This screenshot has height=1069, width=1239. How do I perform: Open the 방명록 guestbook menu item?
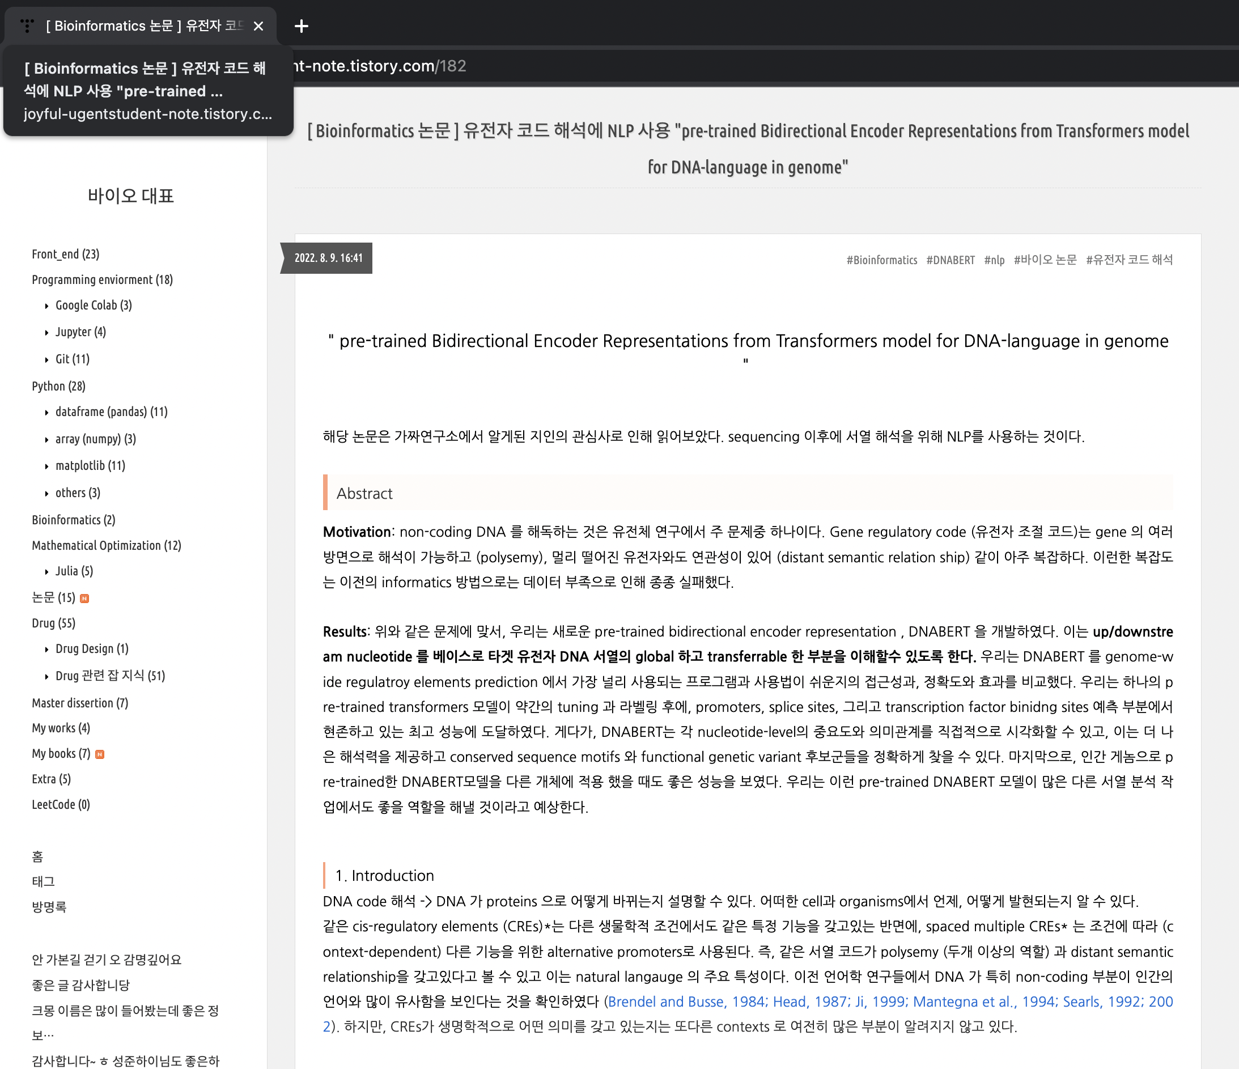tap(49, 906)
